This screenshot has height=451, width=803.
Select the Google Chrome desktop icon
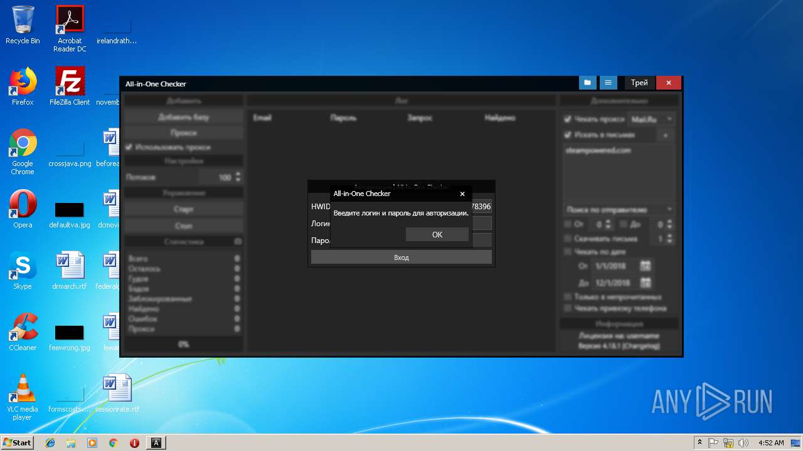tap(23, 152)
